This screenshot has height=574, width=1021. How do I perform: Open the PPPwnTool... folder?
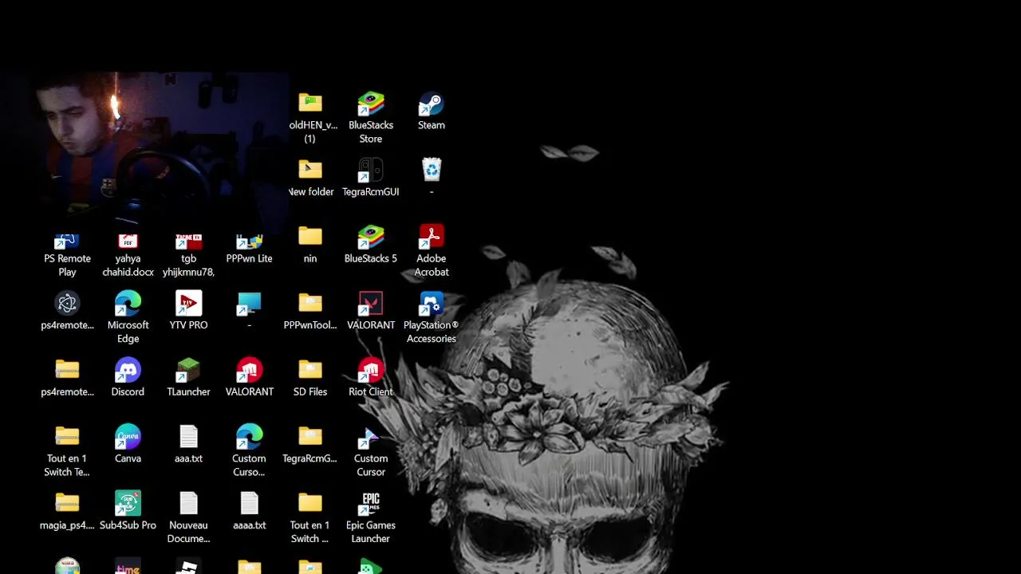pyautogui.click(x=310, y=311)
